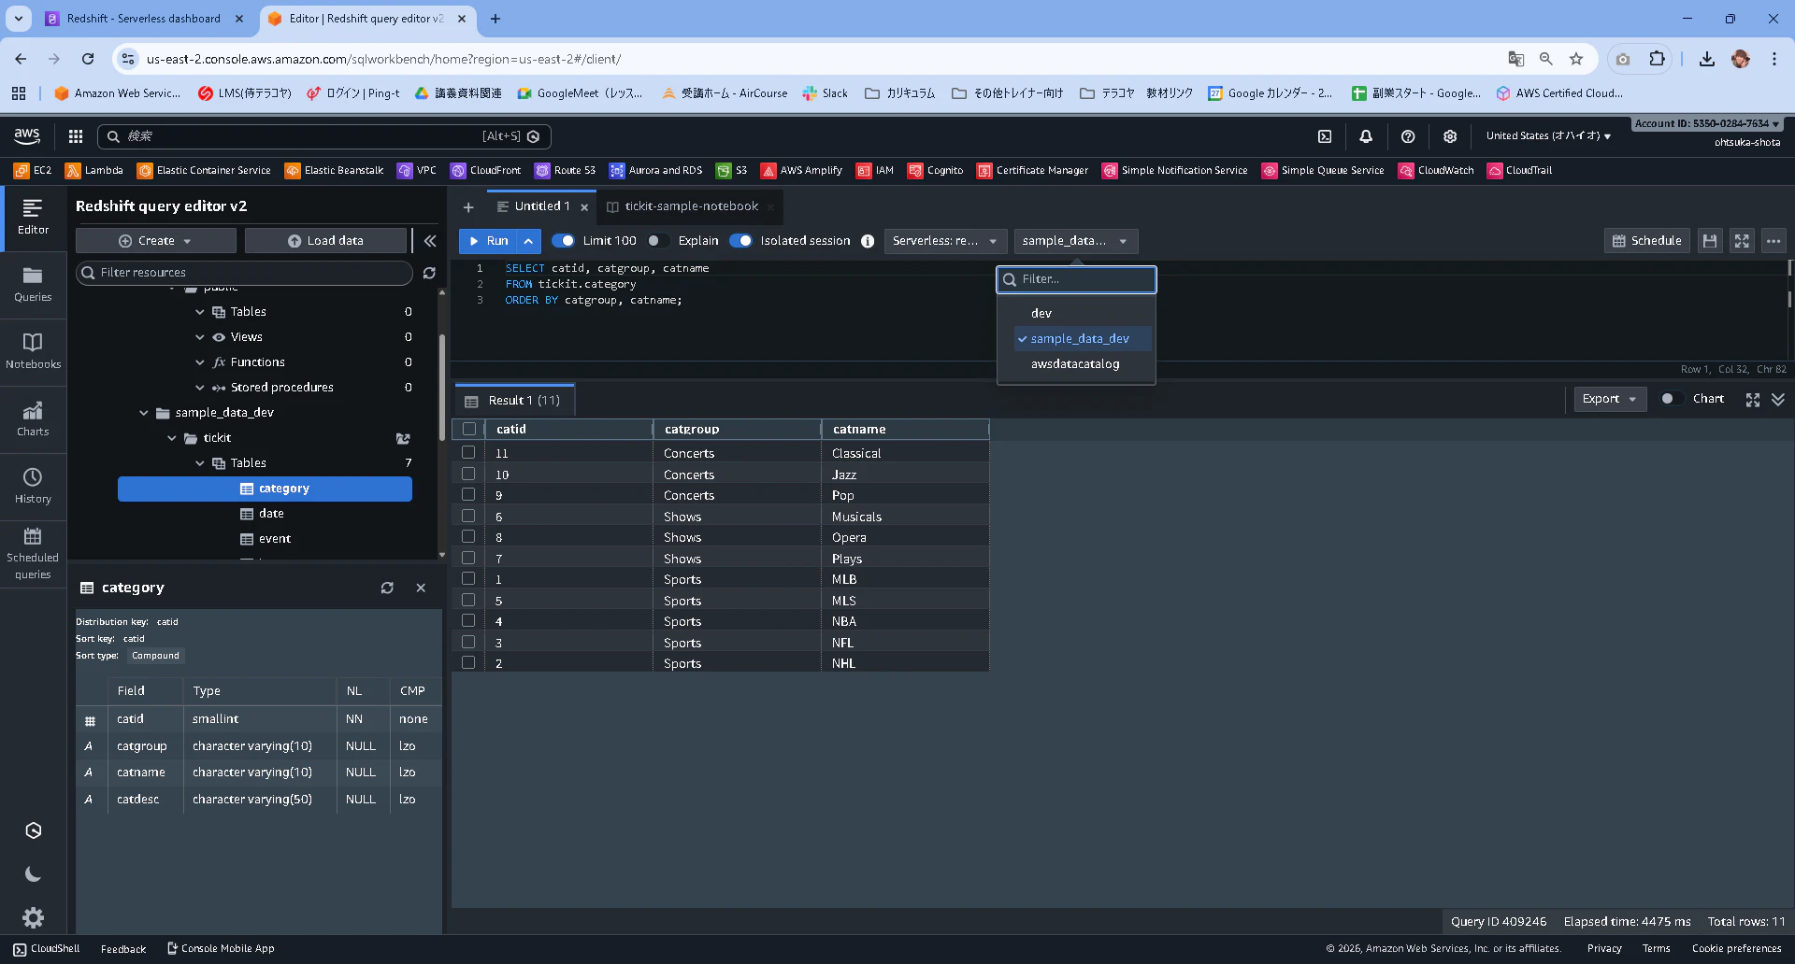Open AWS services grid menu
1795x964 pixels.
coord(76,136)
